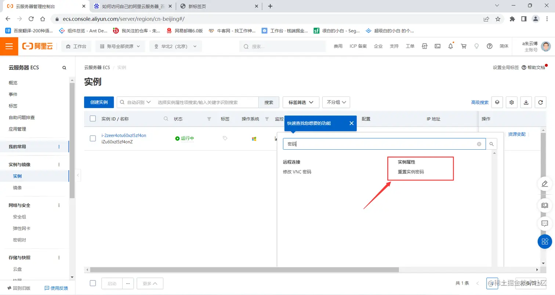Open 镜像 in the sidebar
The width and height of the screenshot is (555, 295).
pyautogui.click(x=17, y=188)
